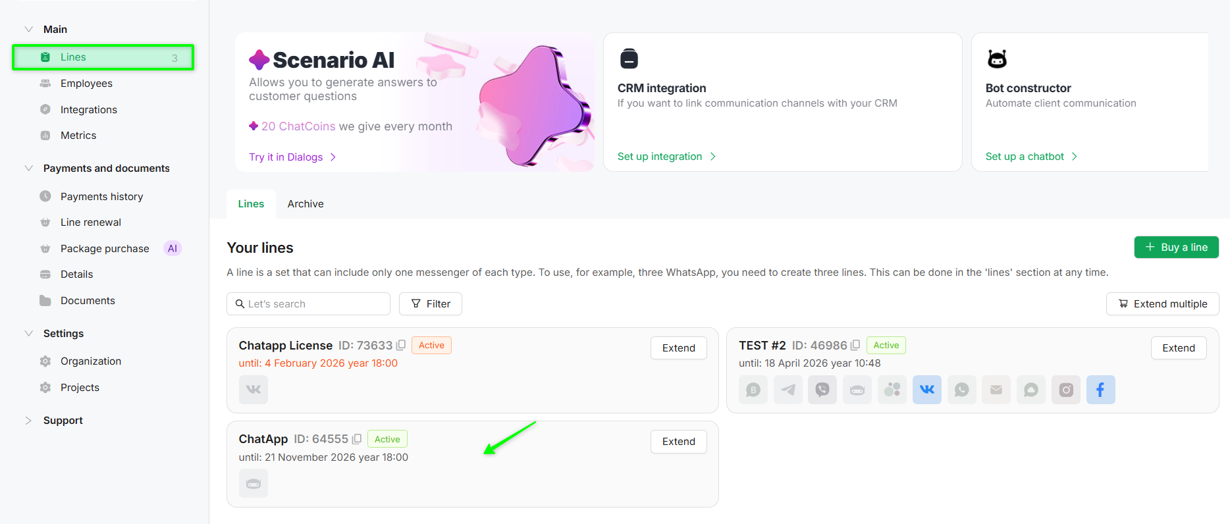Copy the ChatApp line ID 64555

[357, 439]
